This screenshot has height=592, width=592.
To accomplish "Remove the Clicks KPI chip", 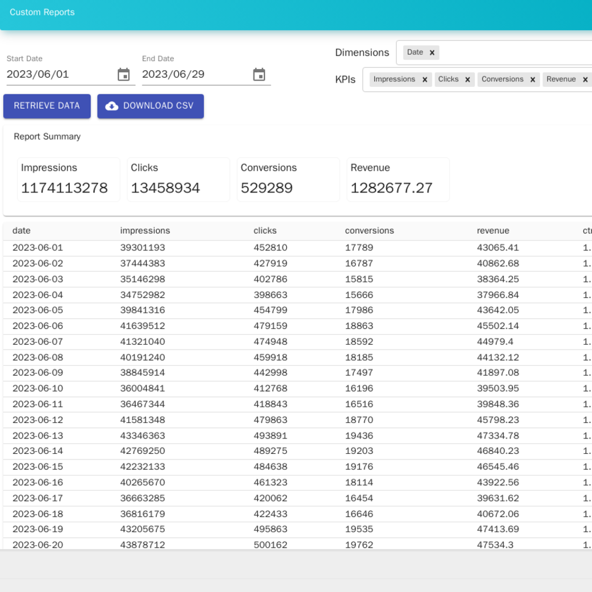I will tap(467, 80).
